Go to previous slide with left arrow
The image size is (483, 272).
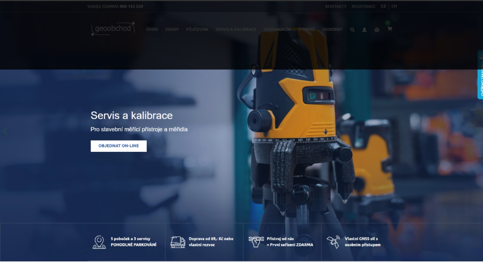tap(5, 131)
